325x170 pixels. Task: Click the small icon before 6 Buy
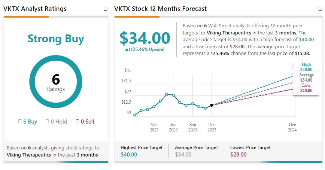(x=20, y=121)
